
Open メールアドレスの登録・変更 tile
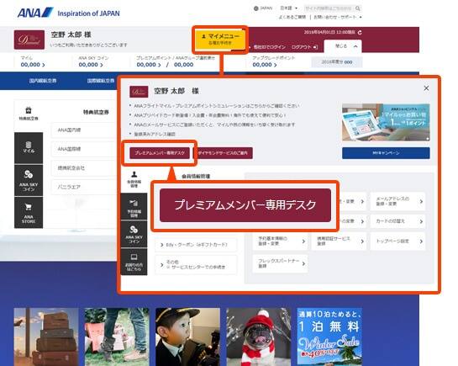click(x=397, y=201)
